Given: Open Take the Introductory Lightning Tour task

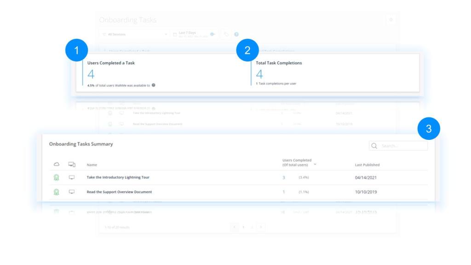Looking at the screenshot, I should (118, 178).
